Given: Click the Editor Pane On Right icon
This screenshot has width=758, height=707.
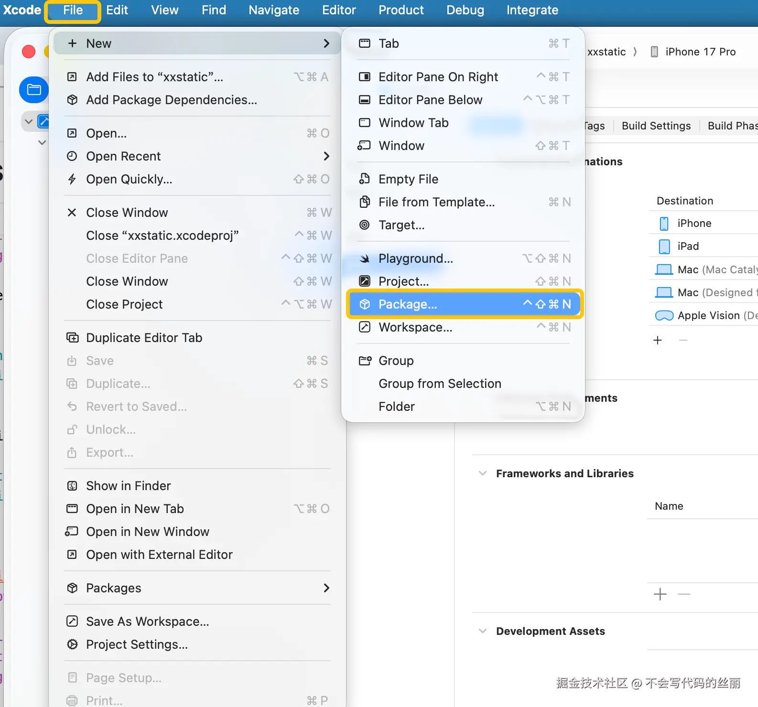Looking at the screenshot, I should pyautogui.click(x=365, y=77).
